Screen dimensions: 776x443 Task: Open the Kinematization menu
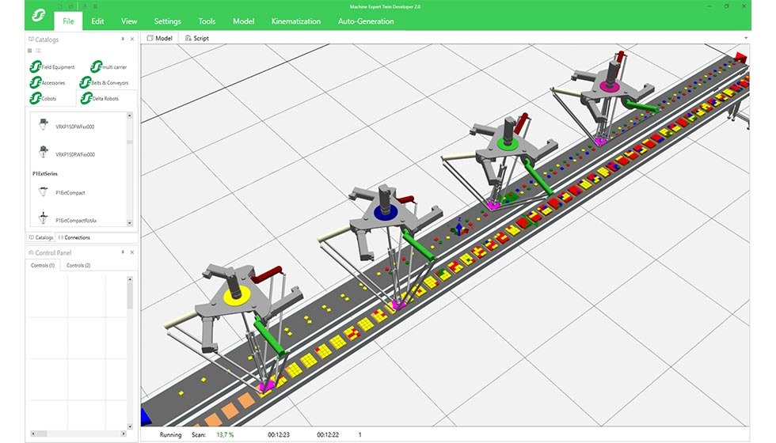[295, 21]
